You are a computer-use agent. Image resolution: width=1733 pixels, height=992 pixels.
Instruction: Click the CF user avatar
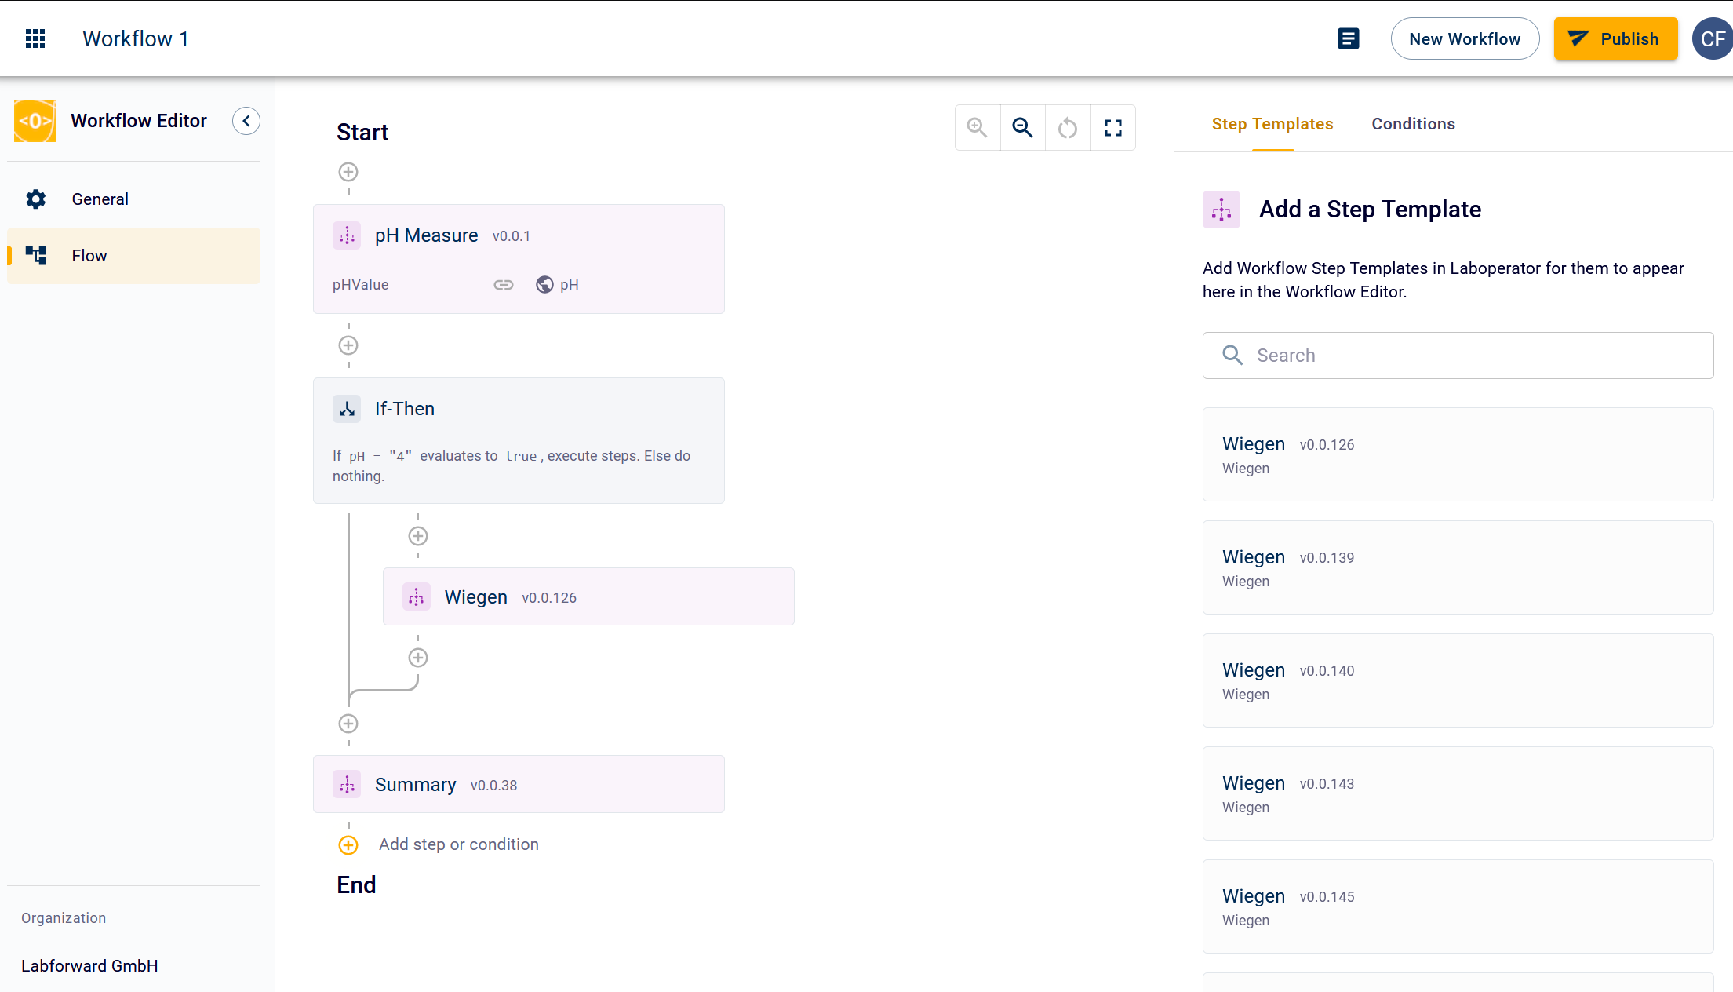(1713, 38)
